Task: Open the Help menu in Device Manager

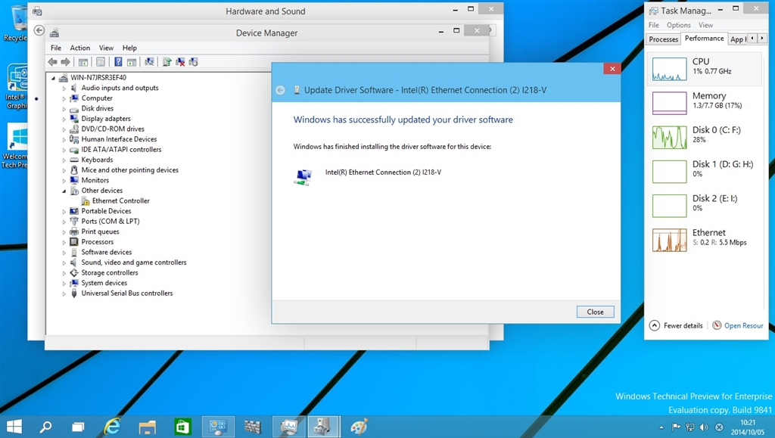Action: coord(129,48)
